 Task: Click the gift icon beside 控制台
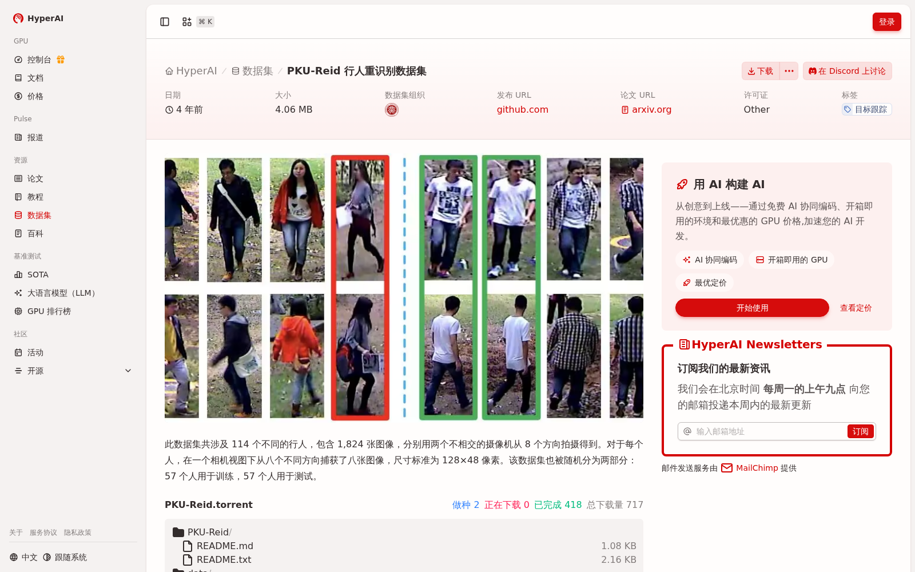pyautogui.click(x=61, y=59)
